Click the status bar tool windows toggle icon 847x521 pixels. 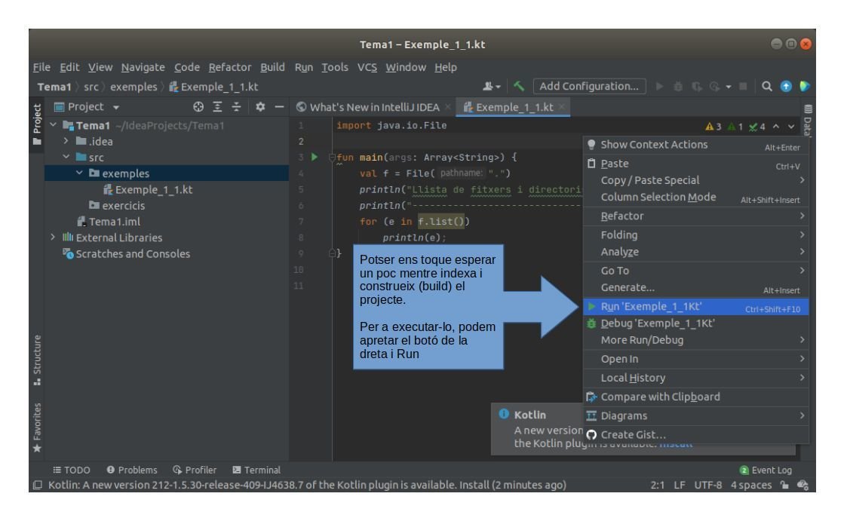point(37,485)
